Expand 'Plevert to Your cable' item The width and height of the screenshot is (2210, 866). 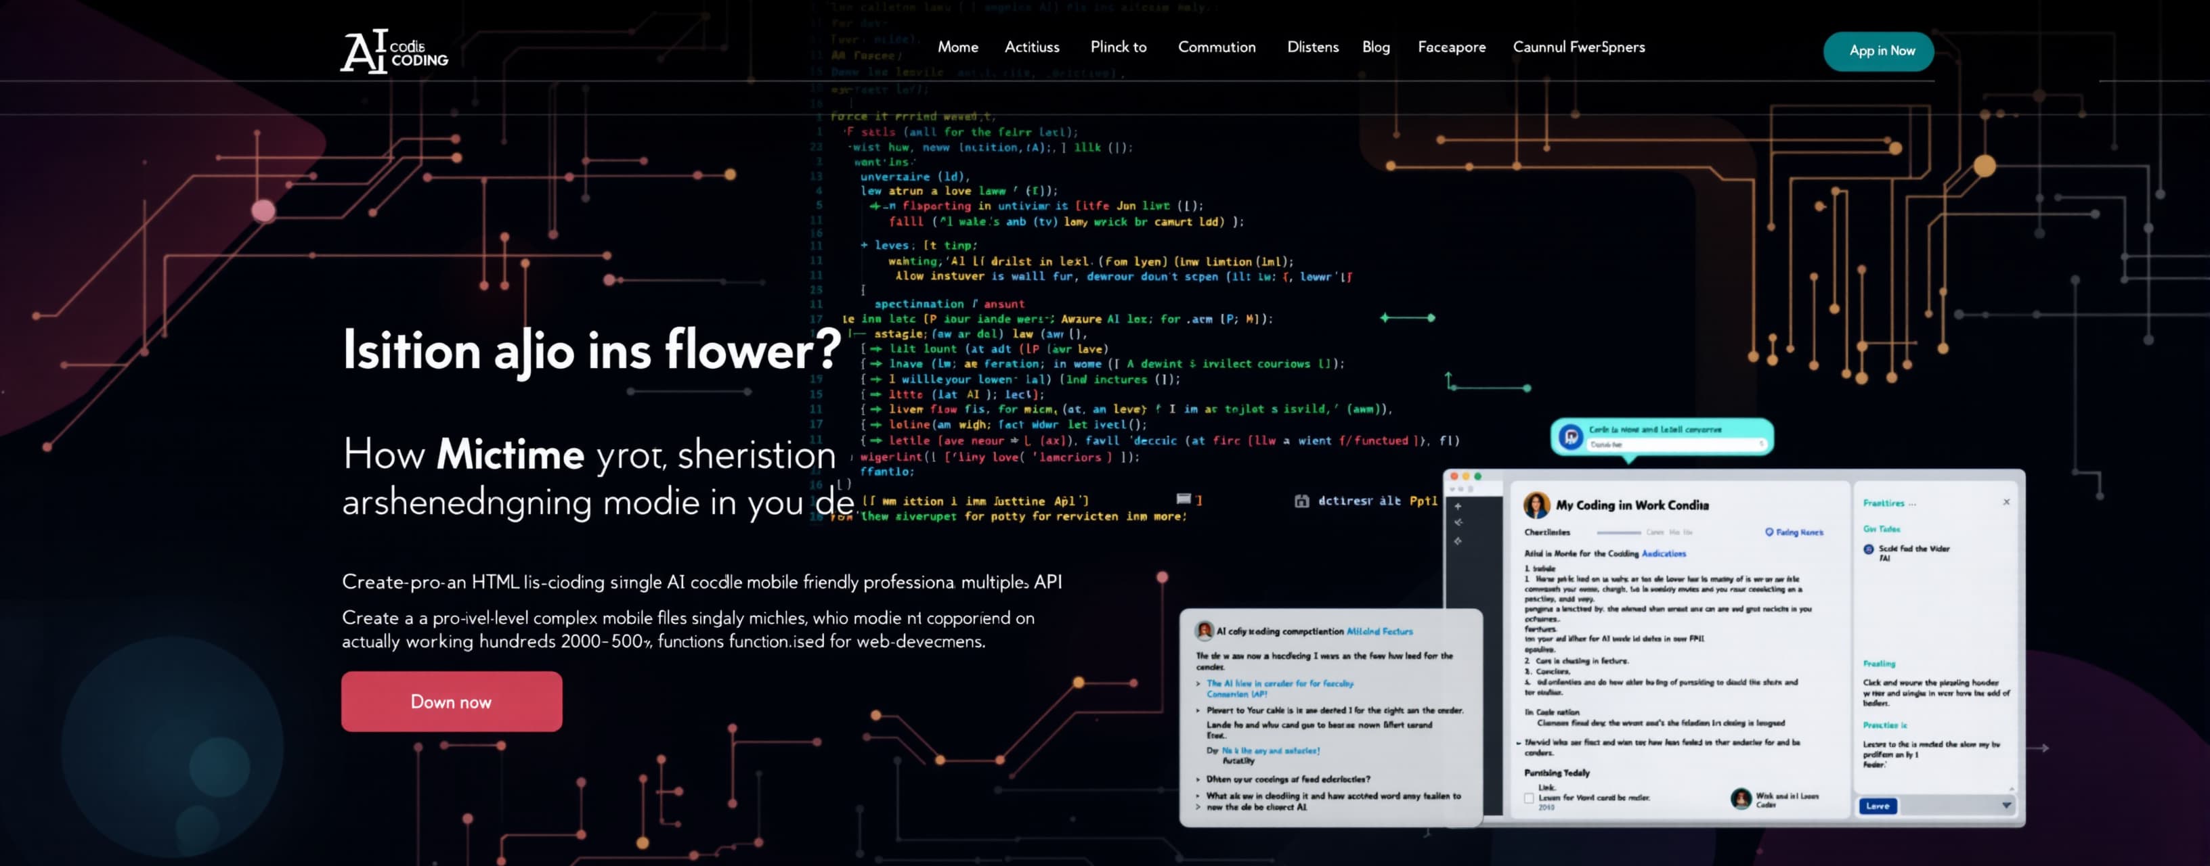tap(1198, 711)
